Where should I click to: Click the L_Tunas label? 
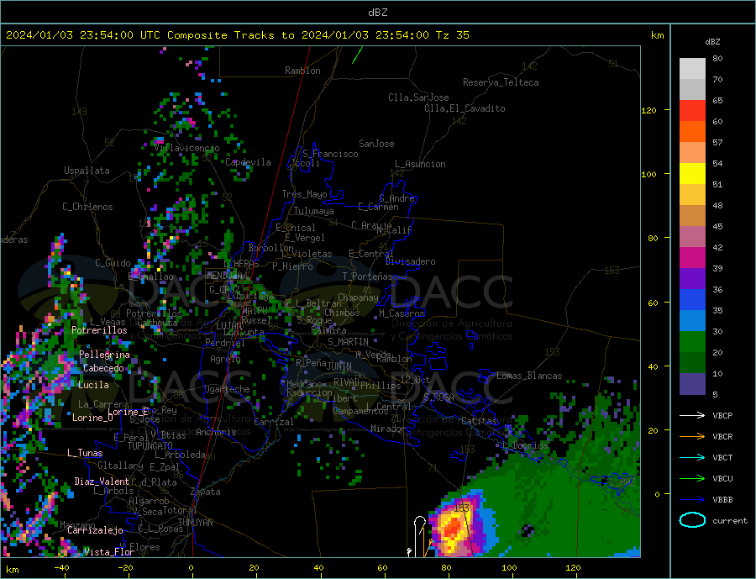[85, 453]
